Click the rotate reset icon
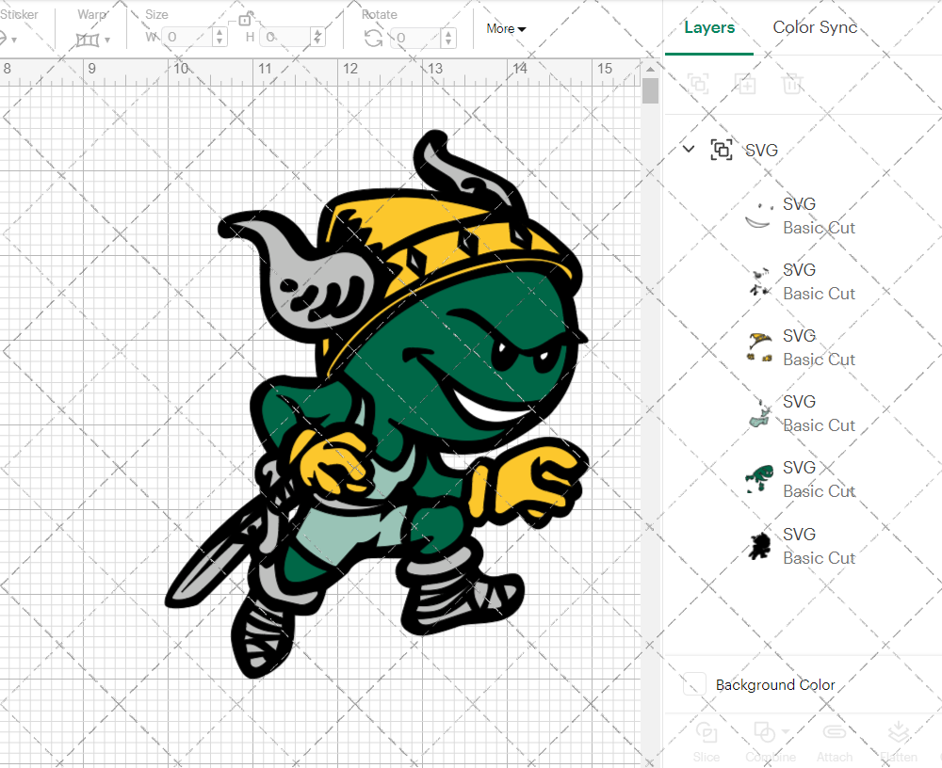 pyautogui.click(x=372, y=36)
